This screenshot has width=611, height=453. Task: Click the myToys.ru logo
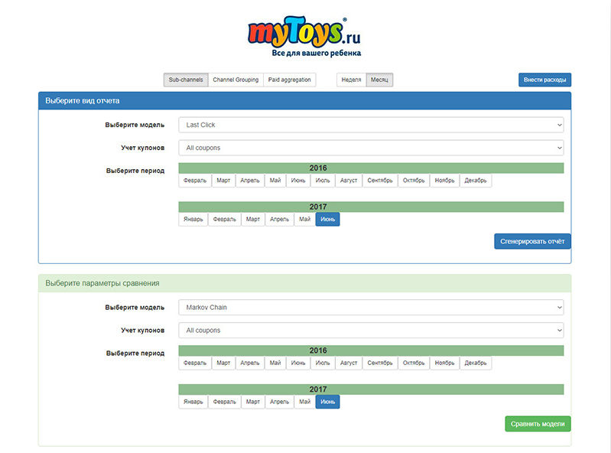tap(304, 37)
